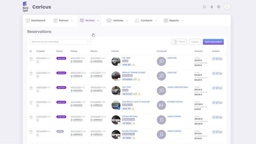This screenshot has width=256, height=144.
Task: Click the edit icon for reservation 175
Action: pyautogui.click(x=217, y=132)
